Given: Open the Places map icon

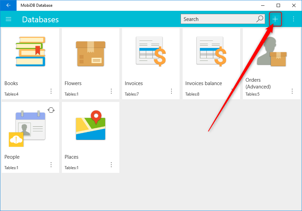Looking at the screenshot, I should pyautogui.click(x=91, y=125).
